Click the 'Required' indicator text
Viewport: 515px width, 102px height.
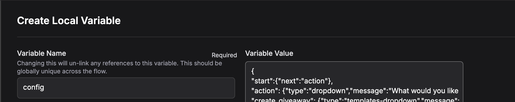(224, 55)
